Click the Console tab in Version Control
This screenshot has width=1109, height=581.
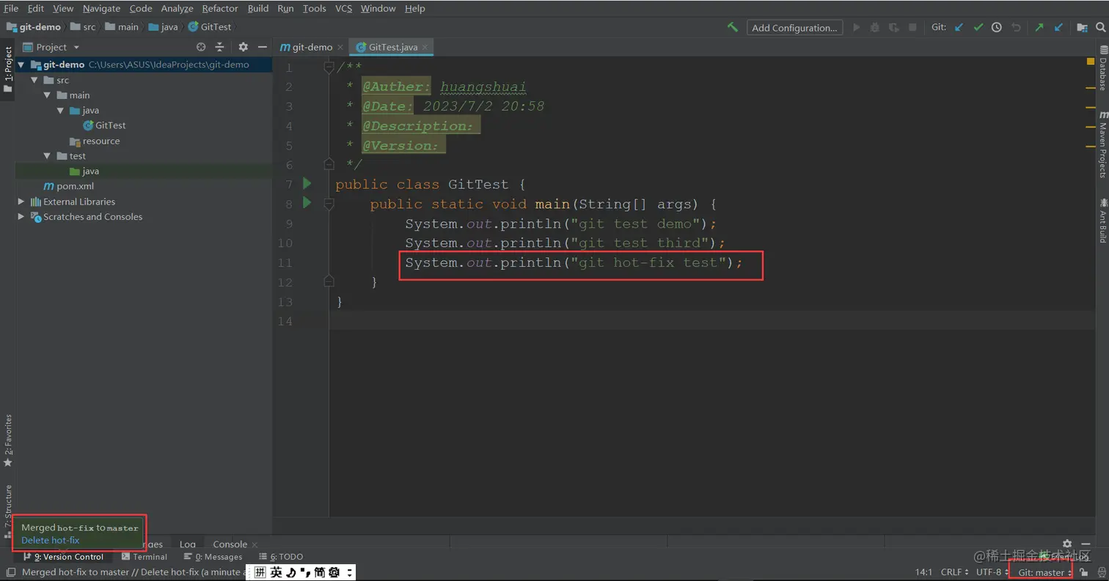(x=230, y=544)
